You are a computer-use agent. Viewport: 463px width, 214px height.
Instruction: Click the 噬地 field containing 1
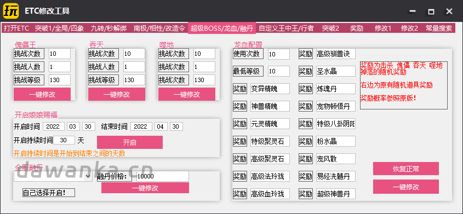(x=204, y=67)
